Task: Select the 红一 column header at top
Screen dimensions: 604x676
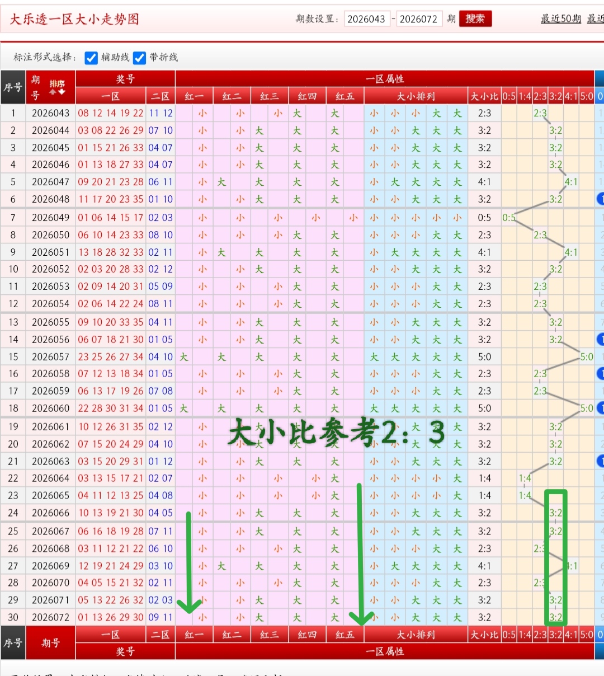Action: (x=194, y=96)
